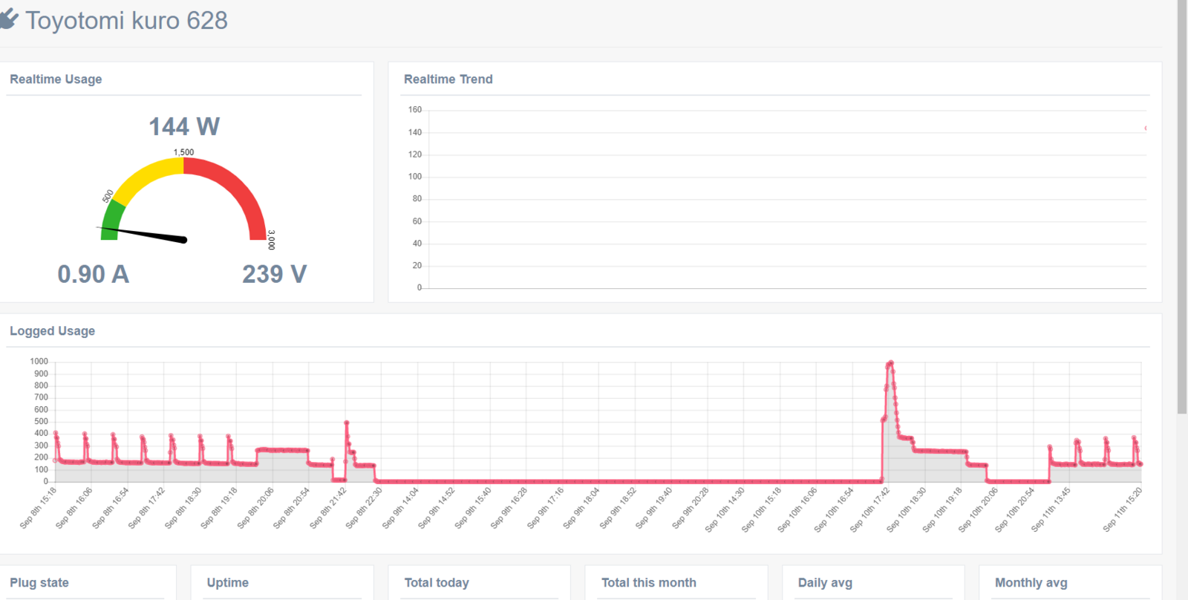The image size is (1188, 600).
Task: Click the 1000 W peak in Logged Usage chart
Action: (890, 364)
